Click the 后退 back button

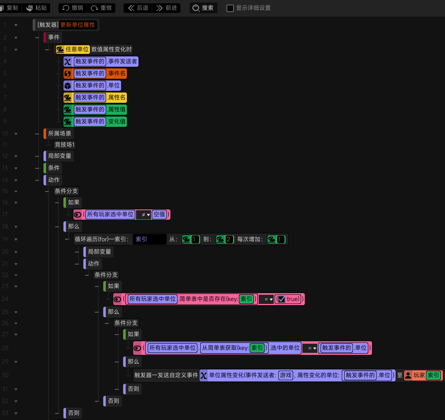(138, 8)
